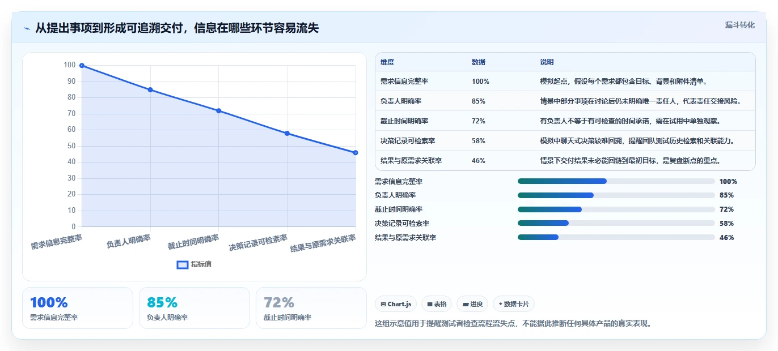Open the 100% 需求信息完整率 stat card
Screen dimensions: 778x351
pyautogui.click(x=78, y=308)
